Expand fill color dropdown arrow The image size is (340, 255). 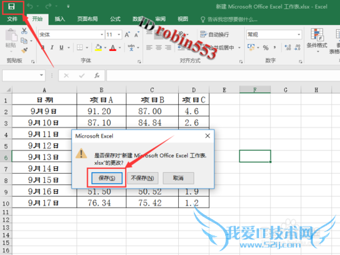tap(105, 47)
